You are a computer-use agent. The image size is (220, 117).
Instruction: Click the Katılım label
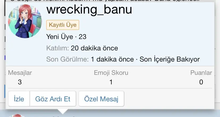(58, 48)
